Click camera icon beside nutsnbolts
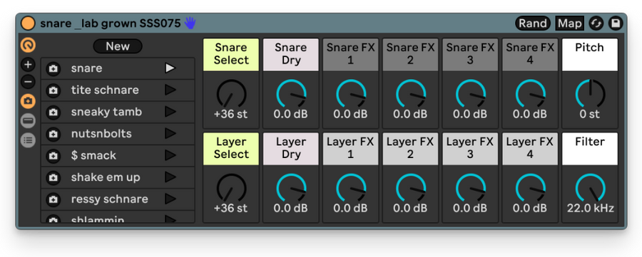The height and width of the screenshot is (257, 642). [x=53, y=134]
